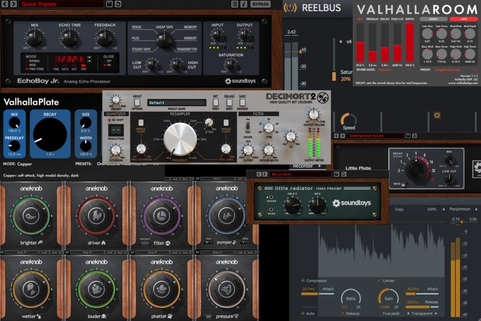Toggle the REELBUS power icon
The width and height of the screenshot is (481, 321).
(290, 8)
